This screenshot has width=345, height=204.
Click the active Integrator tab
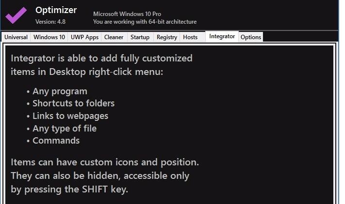[222, 36]
